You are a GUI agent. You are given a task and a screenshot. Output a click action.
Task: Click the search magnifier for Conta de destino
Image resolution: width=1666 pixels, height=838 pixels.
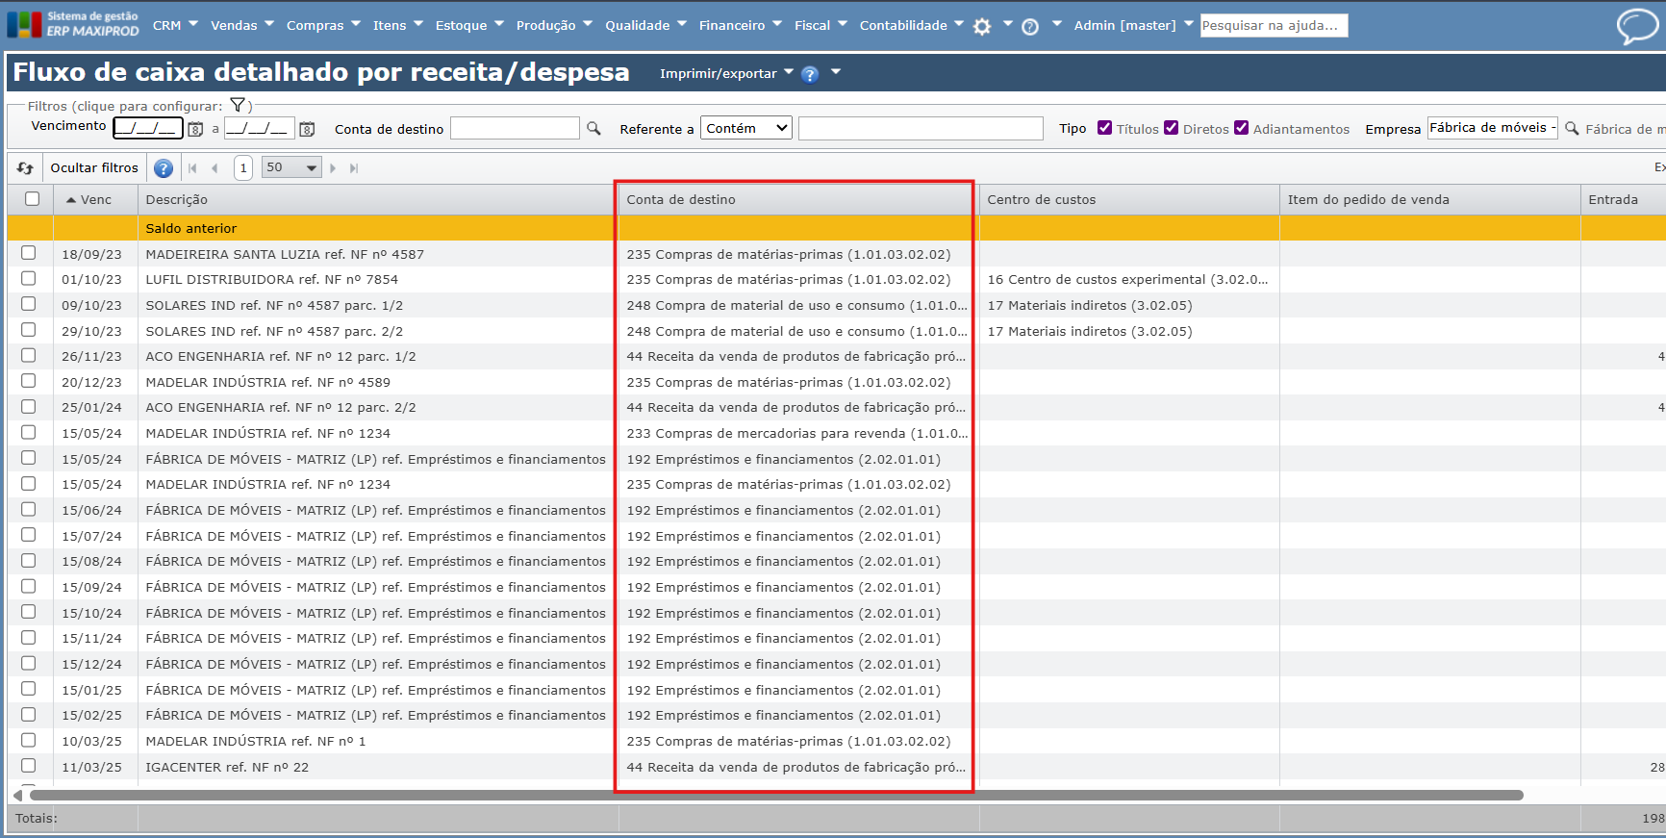point(593,128)
